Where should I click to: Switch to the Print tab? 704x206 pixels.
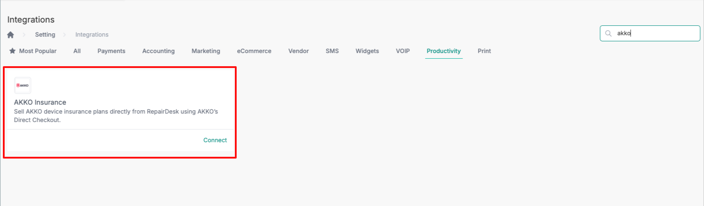pyautogui.click(x=484, y=51)
